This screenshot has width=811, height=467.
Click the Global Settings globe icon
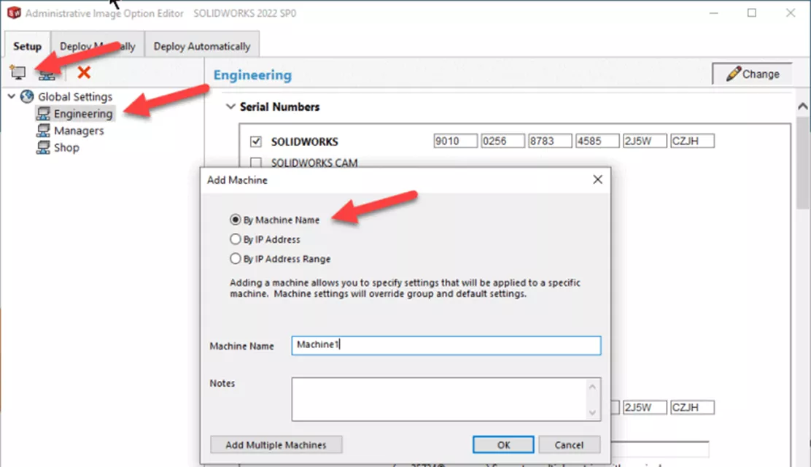coord(27,96)
